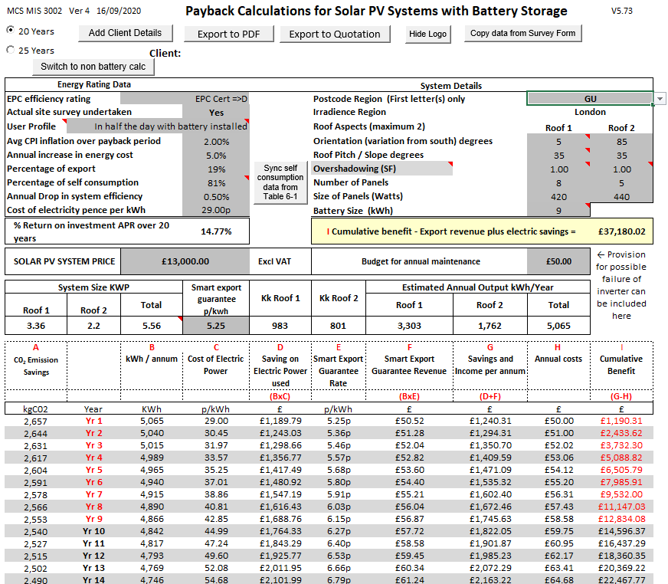Viewport: 668px width, 584px height.
Task: Open the Postcode Region dropdown arrow
Action: pos(660,99)
